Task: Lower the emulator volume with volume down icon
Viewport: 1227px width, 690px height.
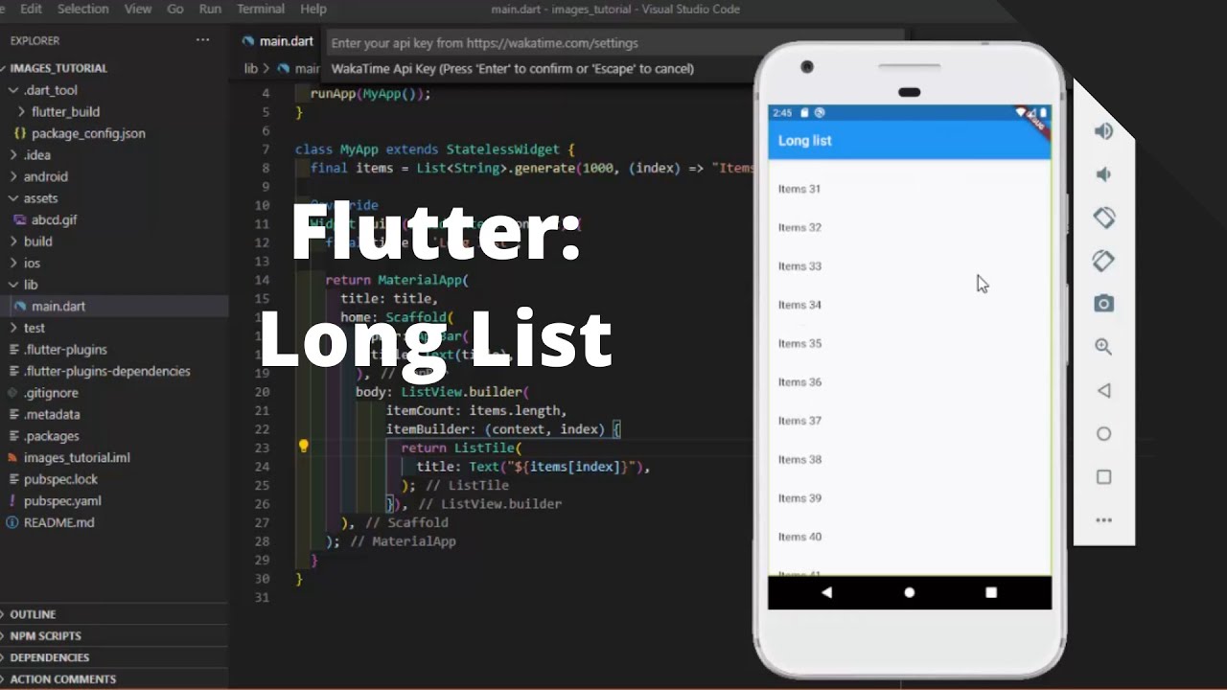Action: pos(1103,174)
